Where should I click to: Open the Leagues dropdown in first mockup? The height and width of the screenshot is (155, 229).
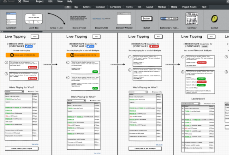tap(14, 92)
